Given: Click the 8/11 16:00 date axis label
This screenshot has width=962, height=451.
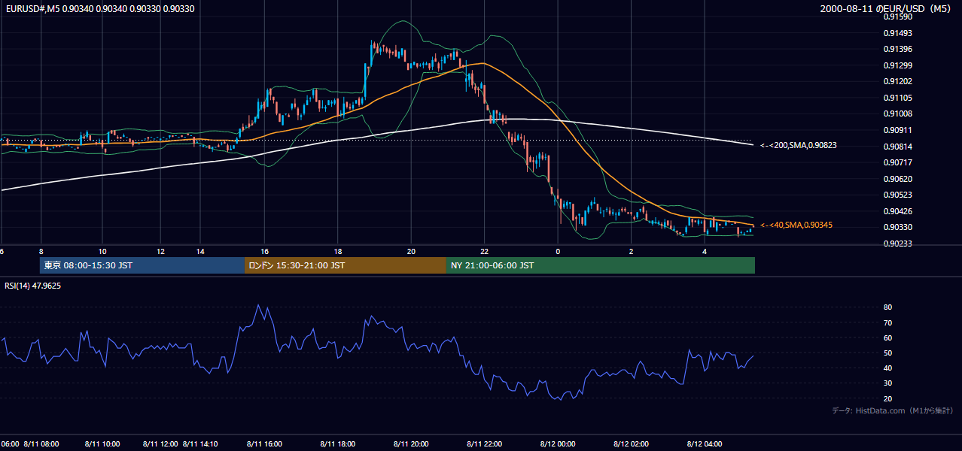Looking at the screenshot, I should point(264,443).
